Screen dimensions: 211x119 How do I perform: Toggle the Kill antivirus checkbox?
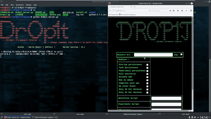(x=147, y=74)
